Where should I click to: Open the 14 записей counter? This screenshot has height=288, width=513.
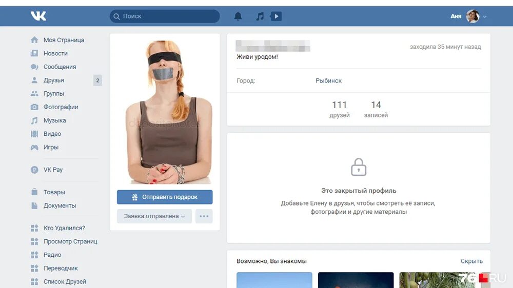coord(376,109)
